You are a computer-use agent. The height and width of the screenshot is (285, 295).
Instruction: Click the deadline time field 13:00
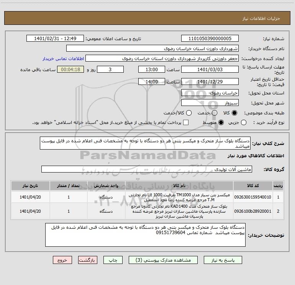click(x=152, y=69)
